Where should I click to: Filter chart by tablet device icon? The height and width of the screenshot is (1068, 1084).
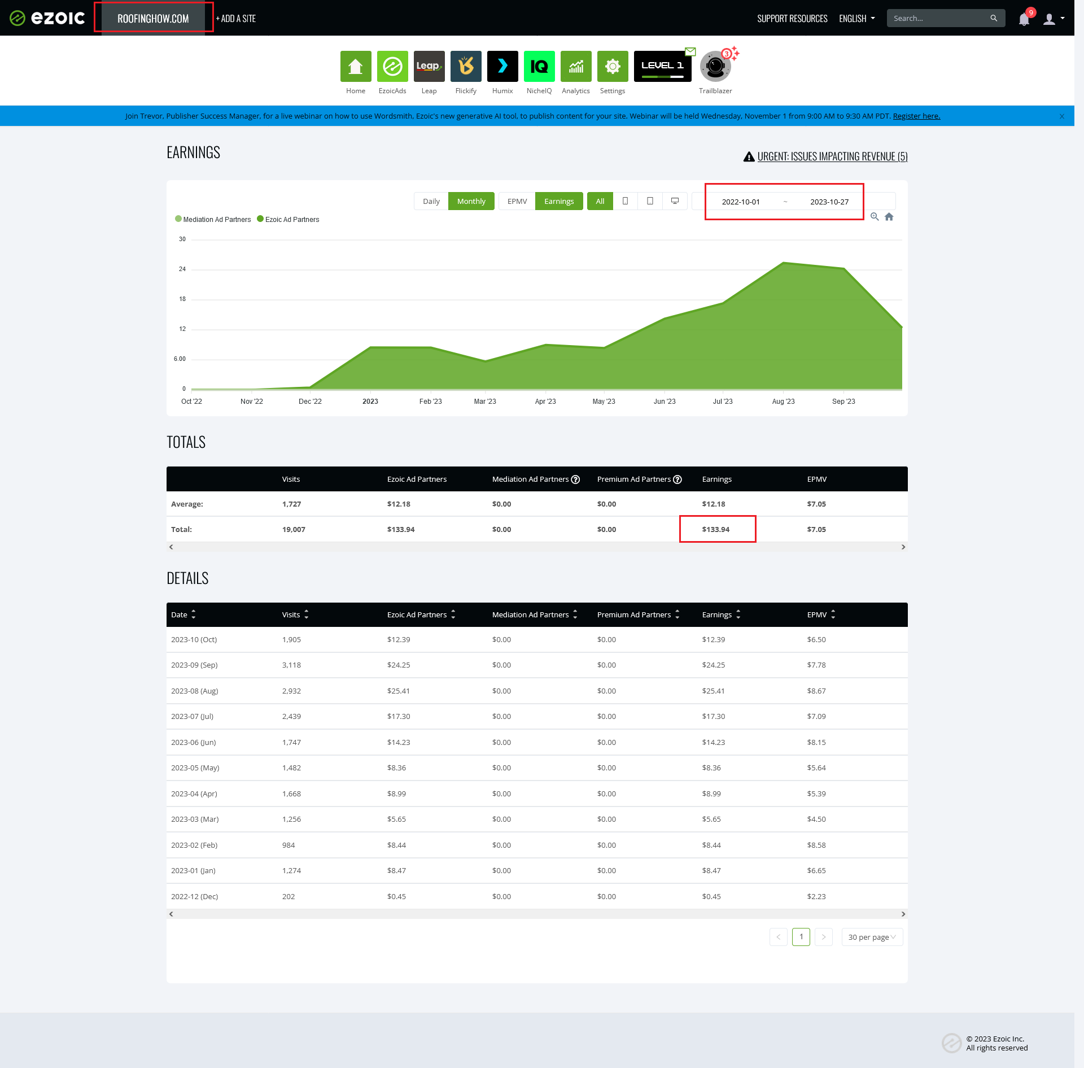coord(650,201)
